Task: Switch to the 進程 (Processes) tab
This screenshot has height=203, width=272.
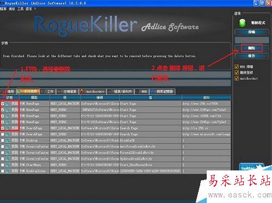Action: [8, 91]
